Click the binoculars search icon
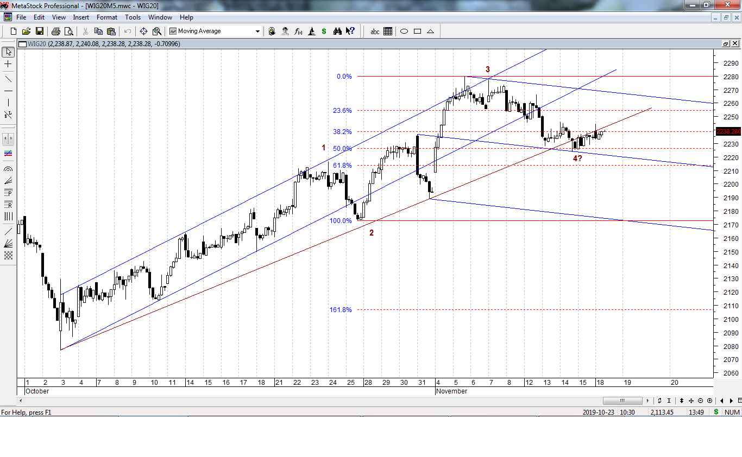Screen dimensions: 742x457 coord(337,31)
